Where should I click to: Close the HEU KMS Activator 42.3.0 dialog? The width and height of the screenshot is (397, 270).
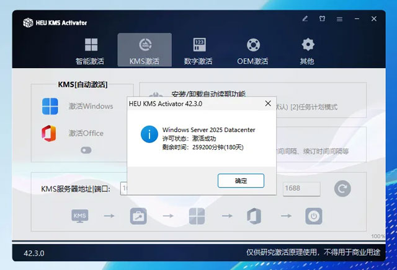pyautogui.click(x=268, y=103)
